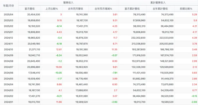Viewport: 198px width, 105px height.
Task: Click revenue value 20,896,880
Action: pyautogui.click(x=34, y=67)
